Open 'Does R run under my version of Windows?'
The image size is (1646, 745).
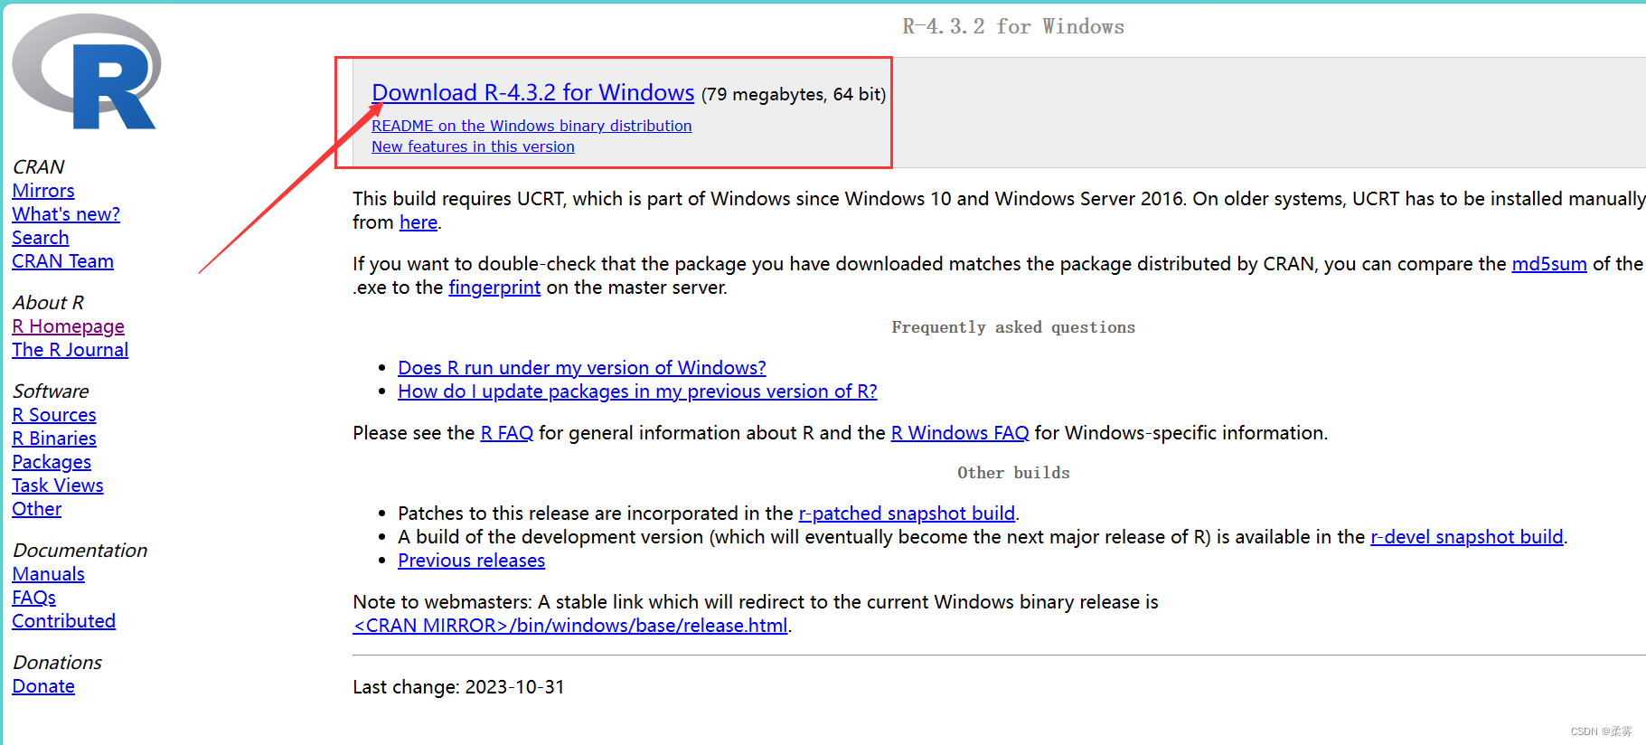[x=582, y=368]
